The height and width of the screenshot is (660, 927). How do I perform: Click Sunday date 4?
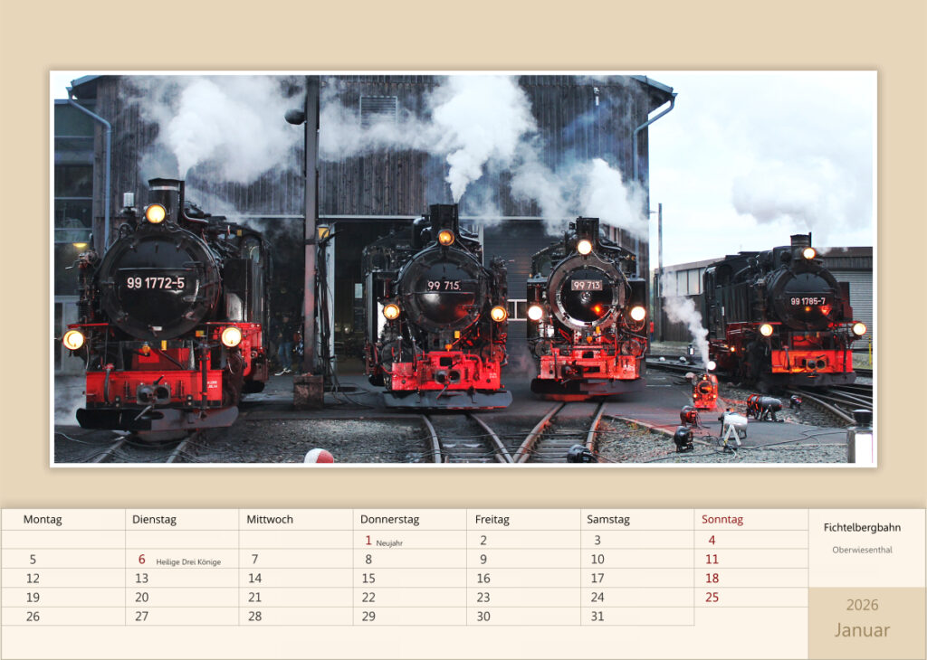712,540
